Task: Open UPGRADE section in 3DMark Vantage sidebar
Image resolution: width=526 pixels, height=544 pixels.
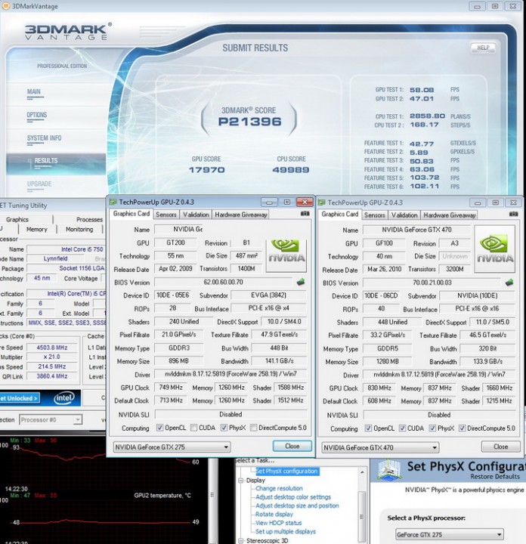Action: click(39, 184)
